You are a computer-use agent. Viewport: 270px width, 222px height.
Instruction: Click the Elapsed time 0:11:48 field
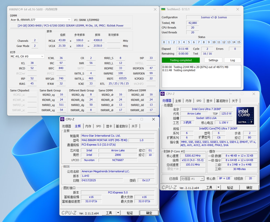[183, 49]
